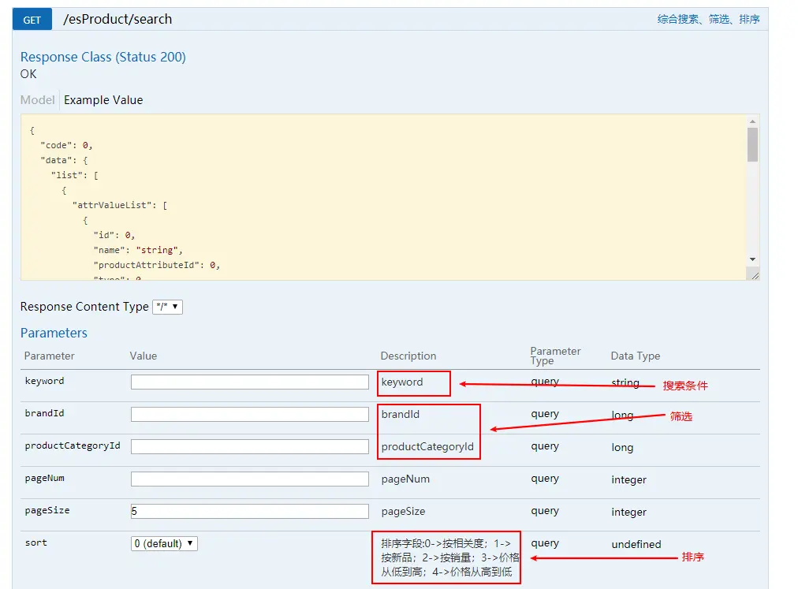Click the resize handle of example box
The width and height of the screenshot is (798, 589).
pyautogui.click(x=755, y=275)
